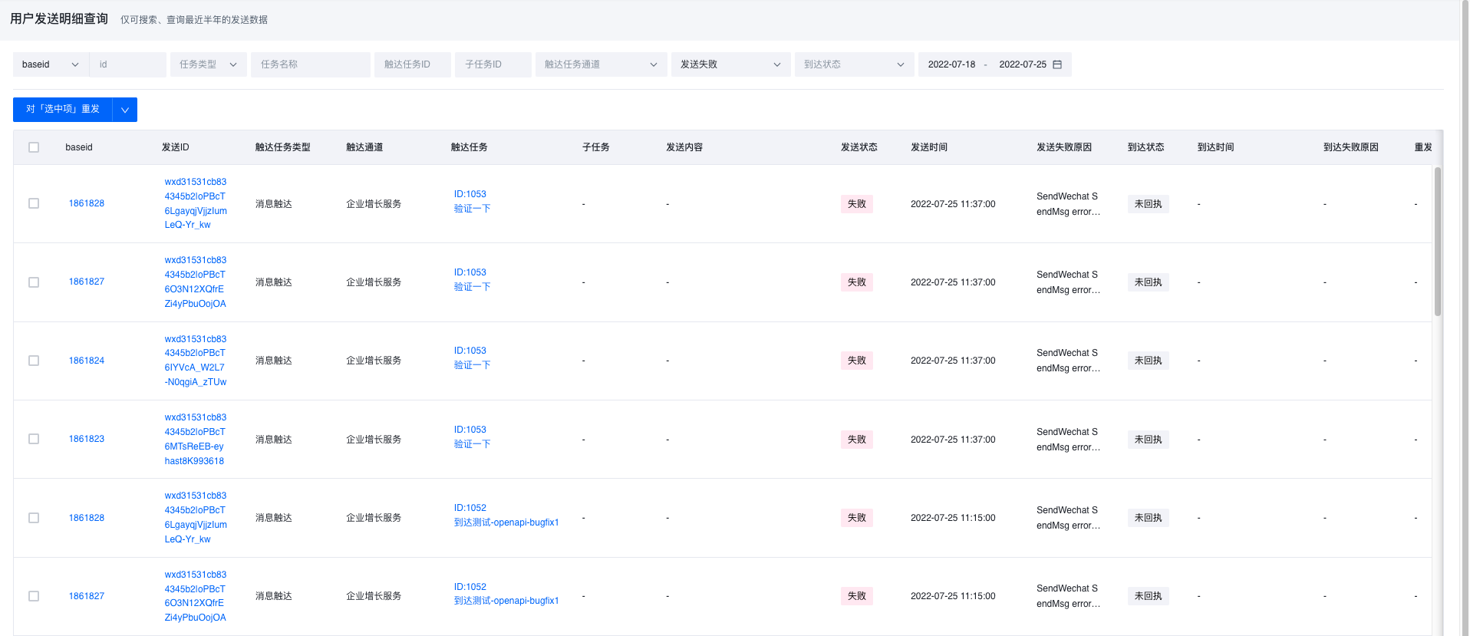The image size is (1470, 636).
Task: Click 消息触达 cell in row 1861823
Action: pos(274,440)
